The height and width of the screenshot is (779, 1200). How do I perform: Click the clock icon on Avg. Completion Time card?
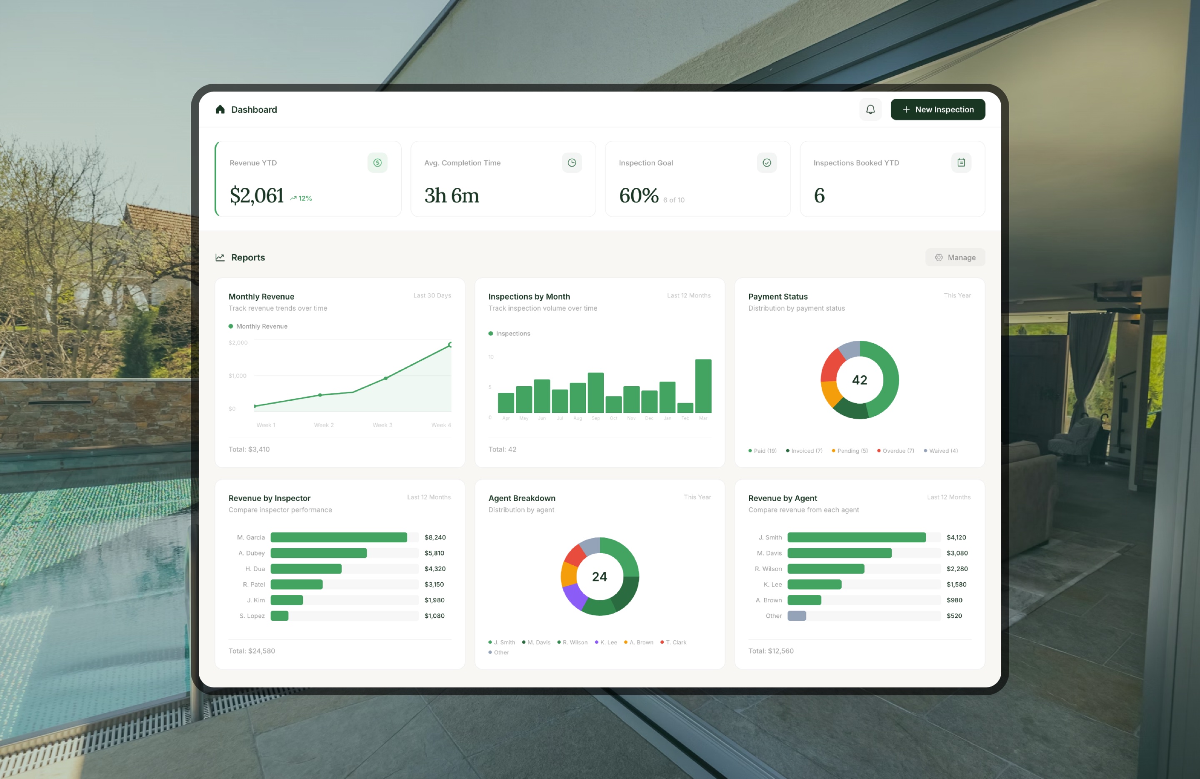point(572,162)
